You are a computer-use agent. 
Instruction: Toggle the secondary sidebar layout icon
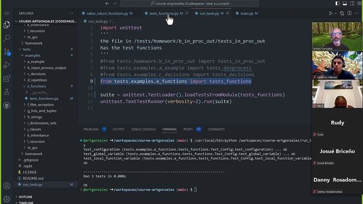click(x=352, y=3)
